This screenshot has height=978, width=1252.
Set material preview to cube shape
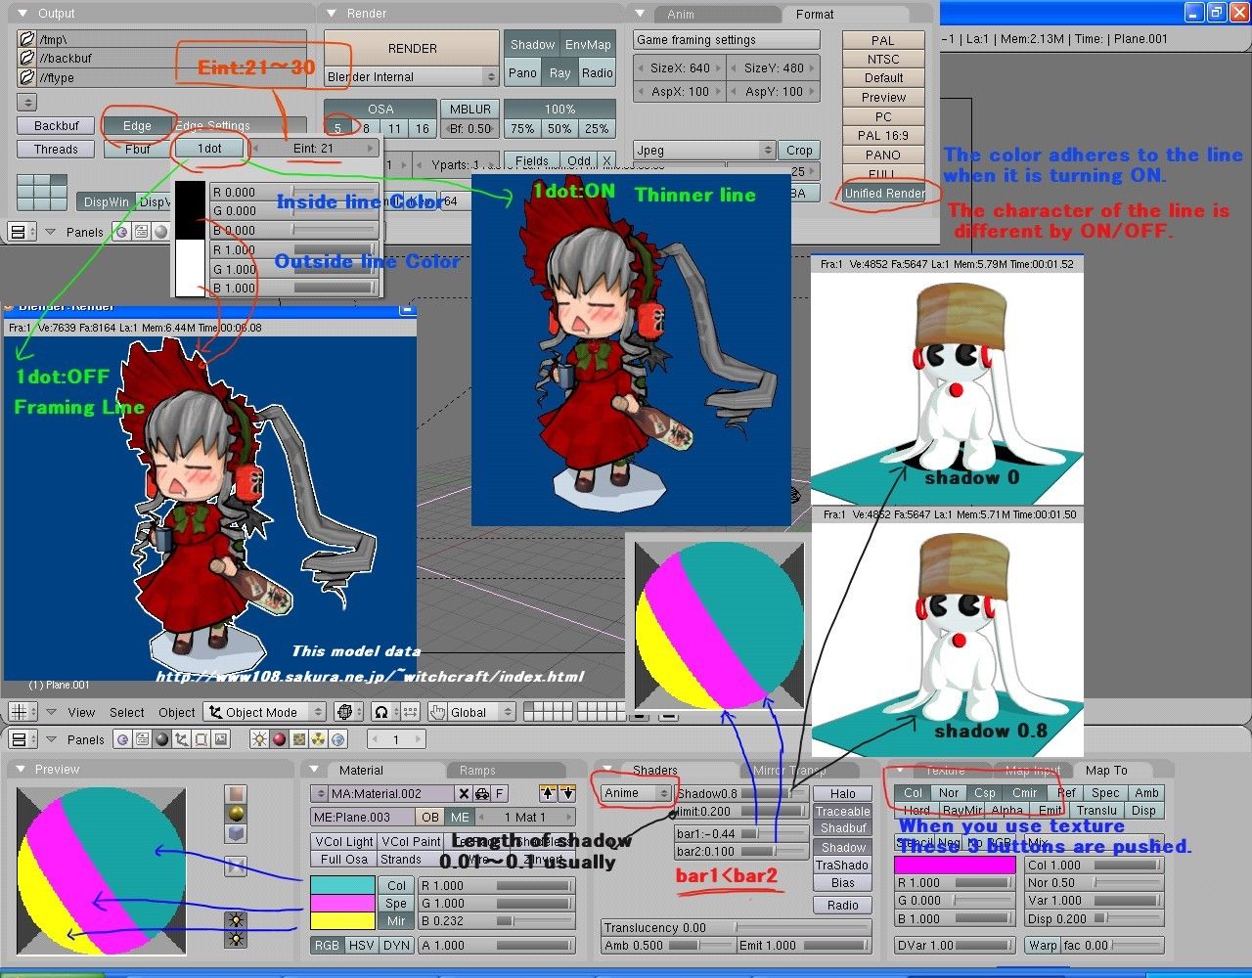point(236,833)
